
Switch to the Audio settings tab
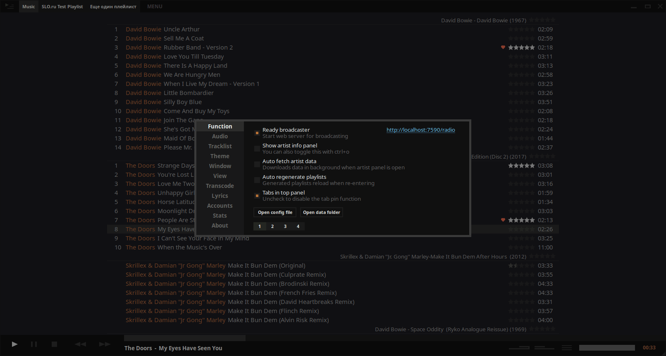pos(220,136)
